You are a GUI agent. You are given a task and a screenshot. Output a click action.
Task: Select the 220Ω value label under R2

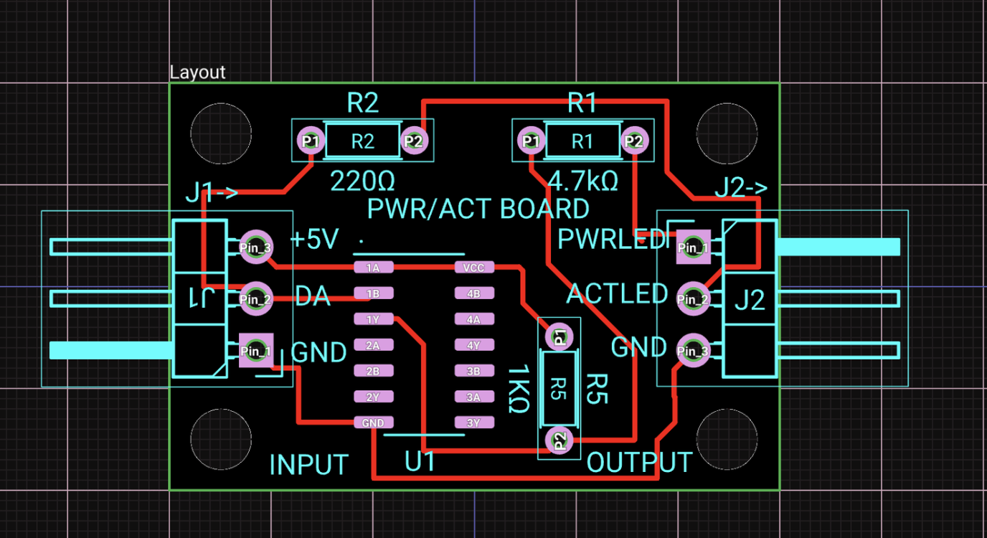363,181
